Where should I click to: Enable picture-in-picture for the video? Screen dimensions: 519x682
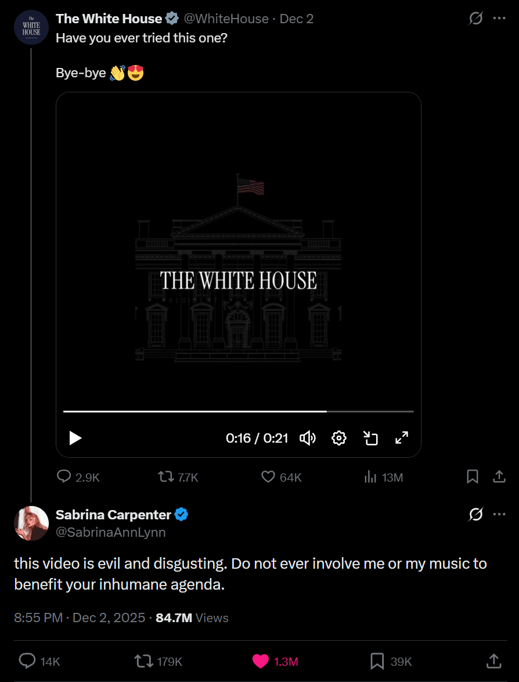(x=370, y=438)
